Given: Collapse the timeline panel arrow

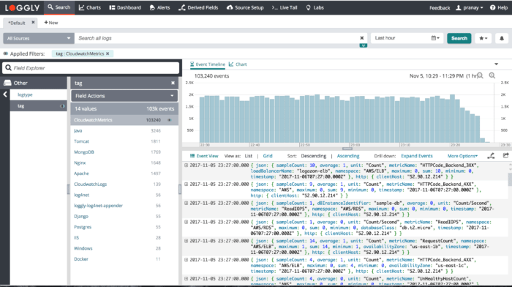Looking at the screenshot, I should pos(496,64).
